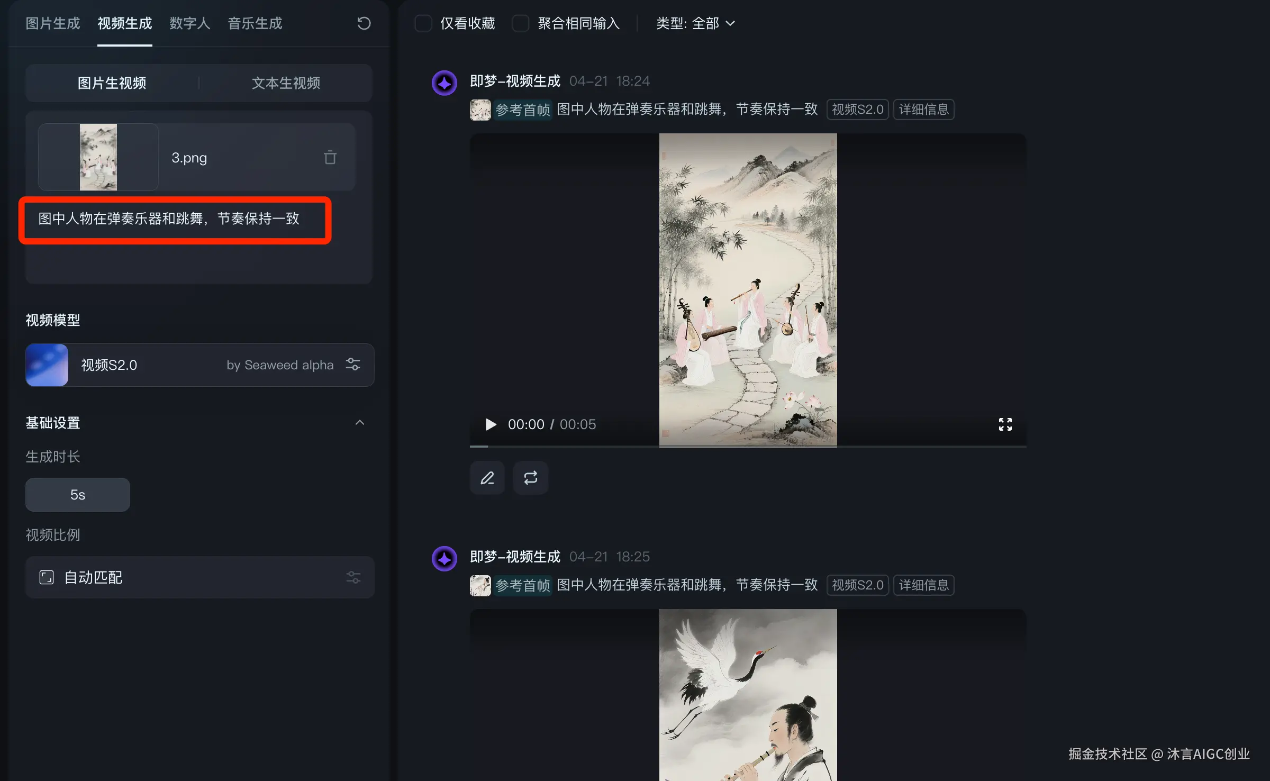Image resolution: width=1270 pixels, height=781 pixels.
Task: Open video model settings sliders icon
Action: coord(353,365)
